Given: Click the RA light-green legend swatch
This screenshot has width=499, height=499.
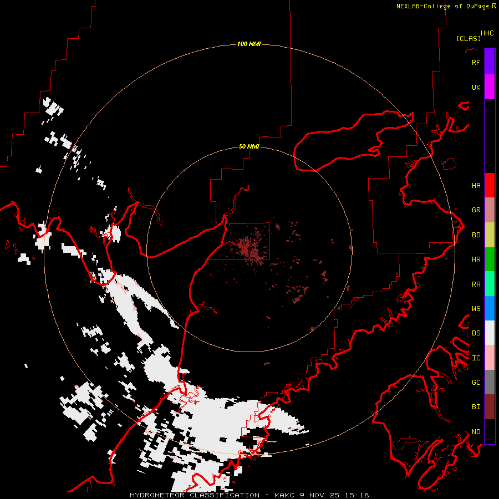Looking at the screenshot, I should [490, 284].
